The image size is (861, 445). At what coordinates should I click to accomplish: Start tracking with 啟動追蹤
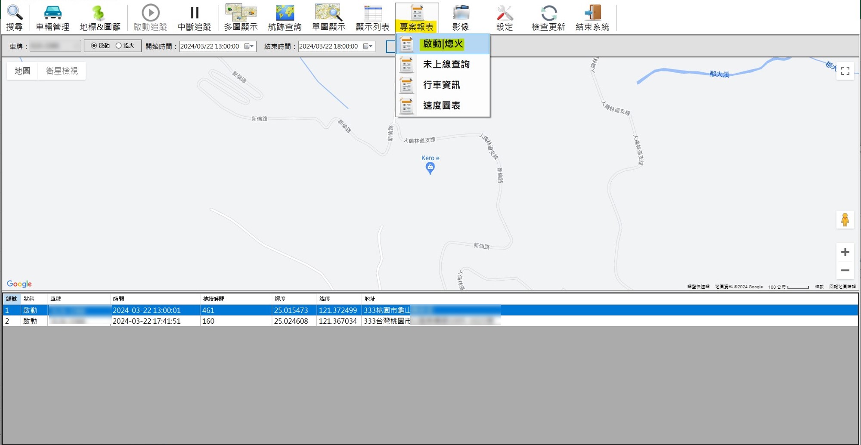click(x=150, y=18)
